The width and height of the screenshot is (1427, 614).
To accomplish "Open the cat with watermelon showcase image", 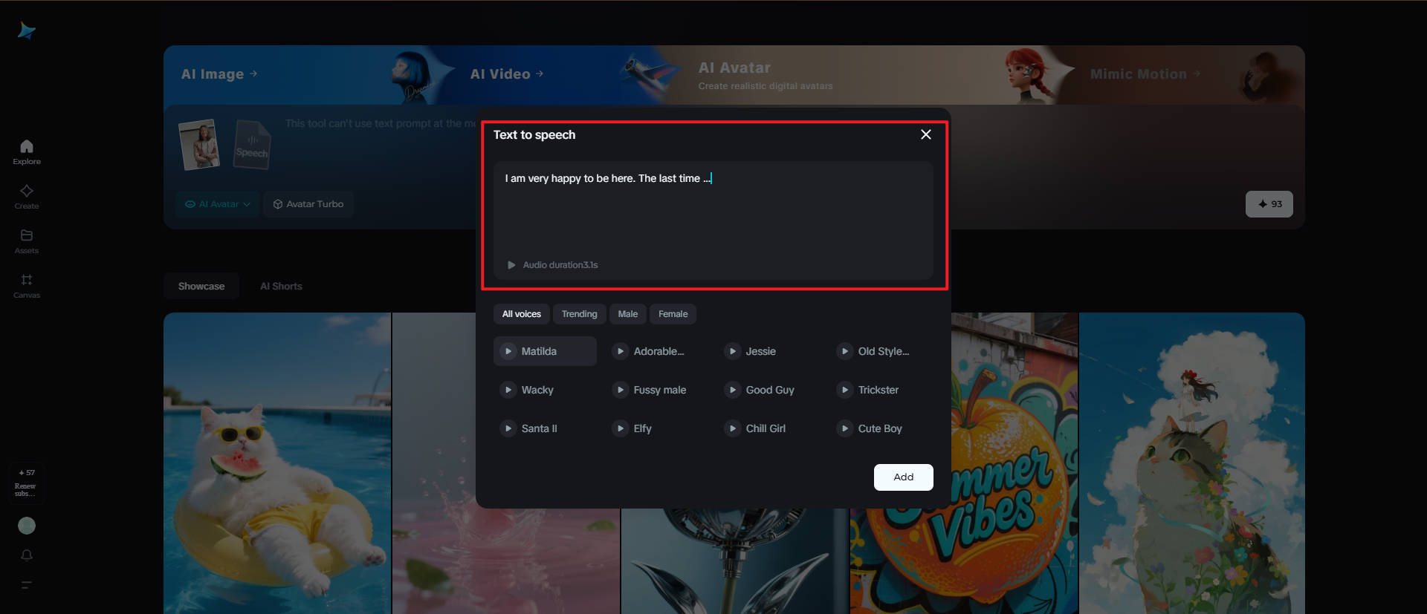I will (277, 463).
